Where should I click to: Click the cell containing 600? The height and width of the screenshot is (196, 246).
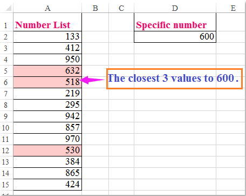175,37
